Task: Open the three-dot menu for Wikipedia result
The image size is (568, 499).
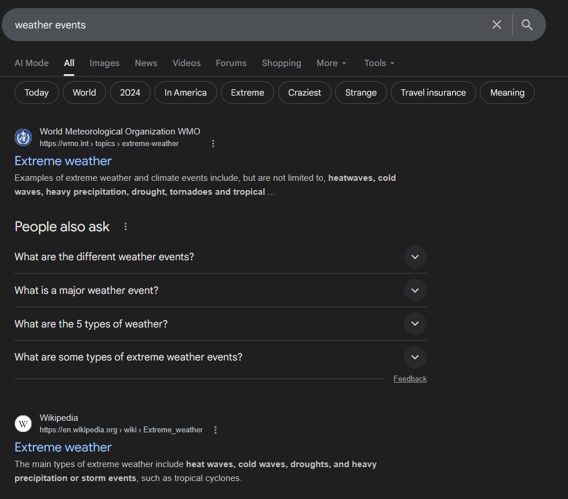Action: click(216, 430)
